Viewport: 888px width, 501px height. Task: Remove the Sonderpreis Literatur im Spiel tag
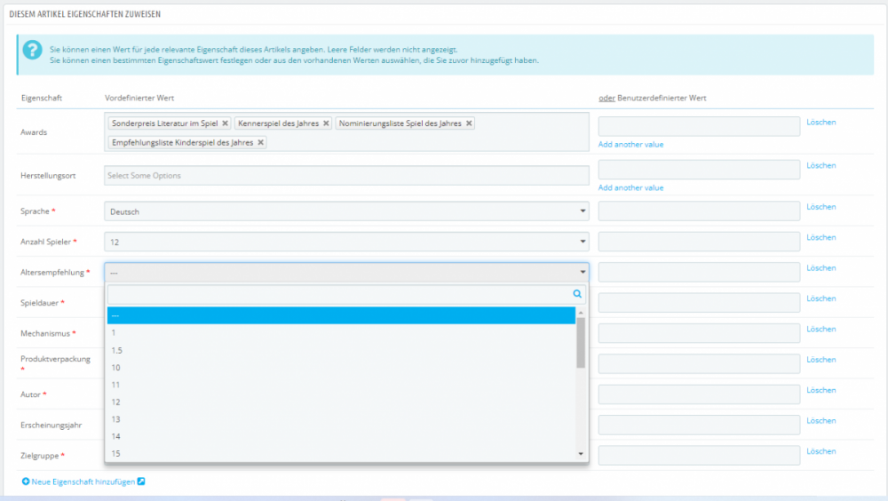coord(226,123)
